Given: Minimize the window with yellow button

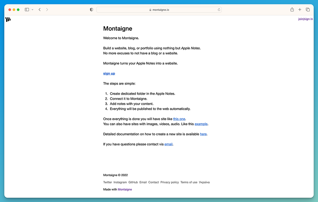Looking at the screenshot, I should 14,10.
